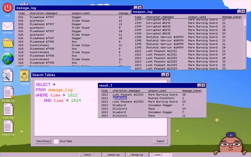Click character_damaged header in weapon_log window
This screenshot has width=251, height=157.
[x=160, y=17]
